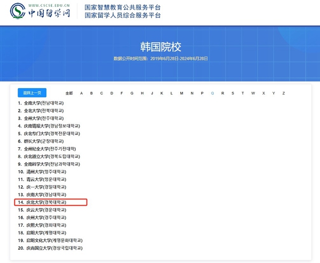Open 庆尚国立大学 list item
The image size is (320, 263).
click(53, 248)
